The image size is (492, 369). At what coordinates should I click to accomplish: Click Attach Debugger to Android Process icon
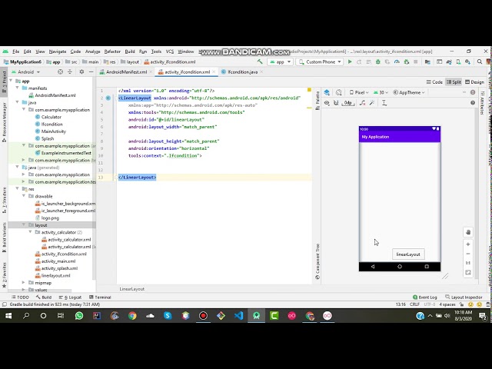[x=407, y=61]
